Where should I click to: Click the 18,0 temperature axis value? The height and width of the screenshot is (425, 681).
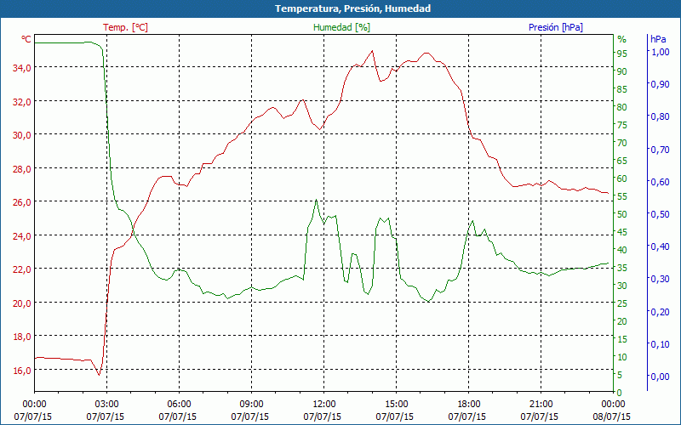click(x=22, y=337)
